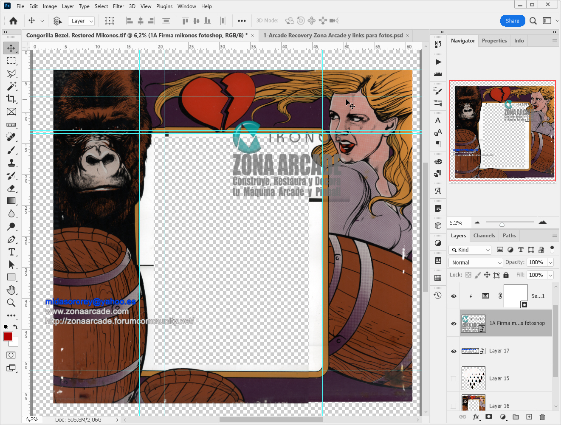Select the Crop tool
561x425 pixels.
coord(11,99)
